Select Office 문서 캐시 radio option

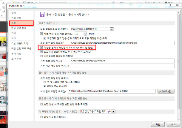tap(45, 86)
